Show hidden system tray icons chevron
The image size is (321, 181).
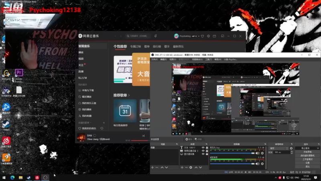276,178
